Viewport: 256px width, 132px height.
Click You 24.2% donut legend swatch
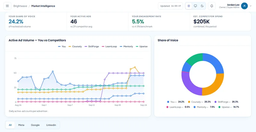168,102
